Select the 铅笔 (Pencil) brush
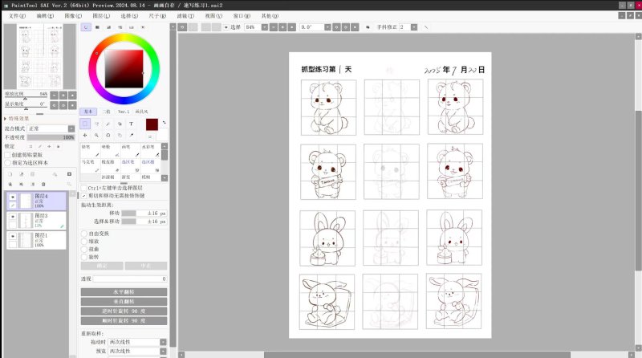Viewport: 642px width, 358px height. pos(87,147)
